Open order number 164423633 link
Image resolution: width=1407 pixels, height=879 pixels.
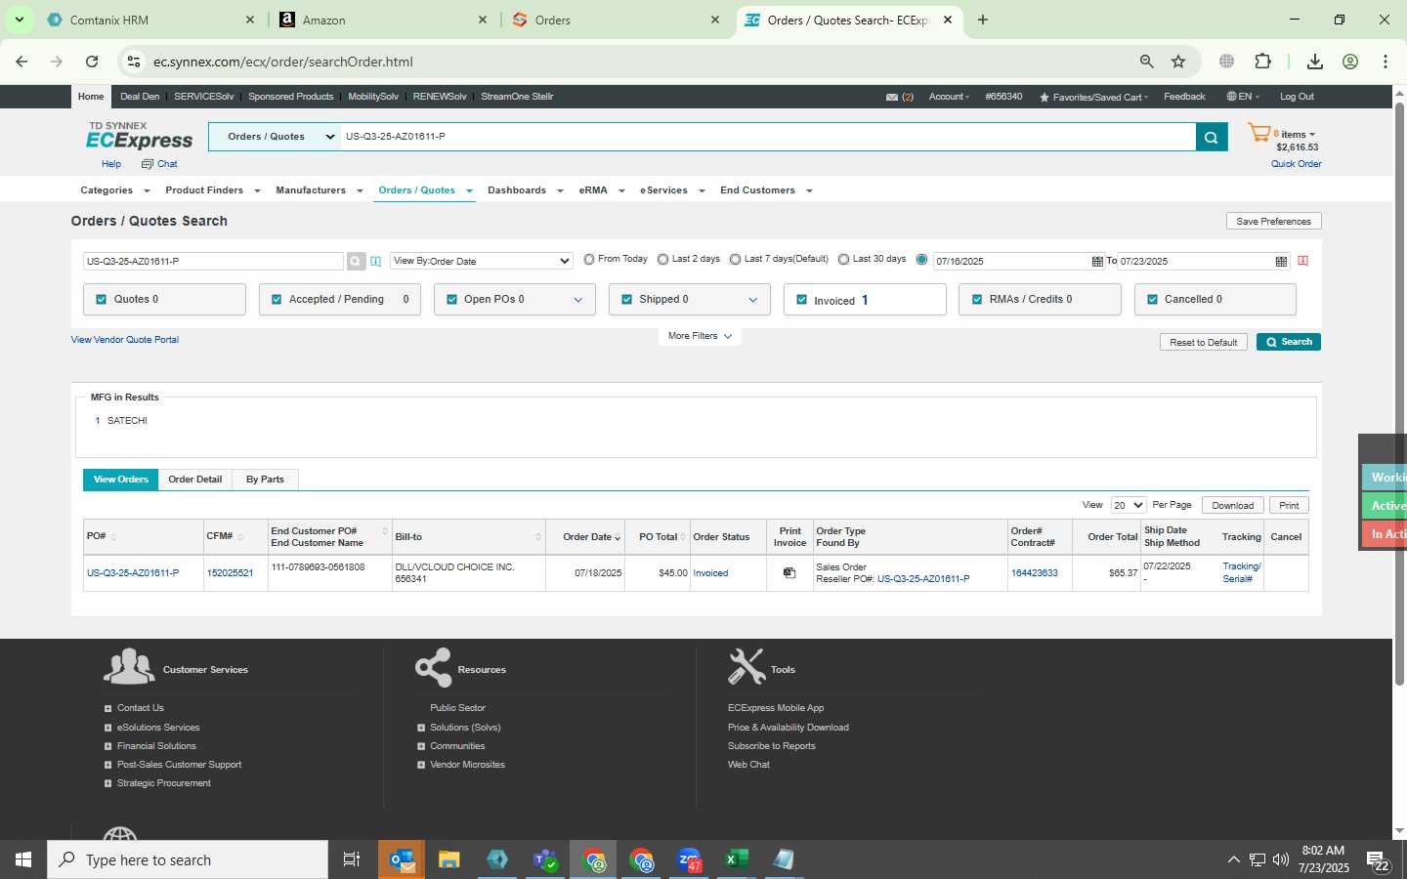pyautogui.click(x=1034, y=573)
